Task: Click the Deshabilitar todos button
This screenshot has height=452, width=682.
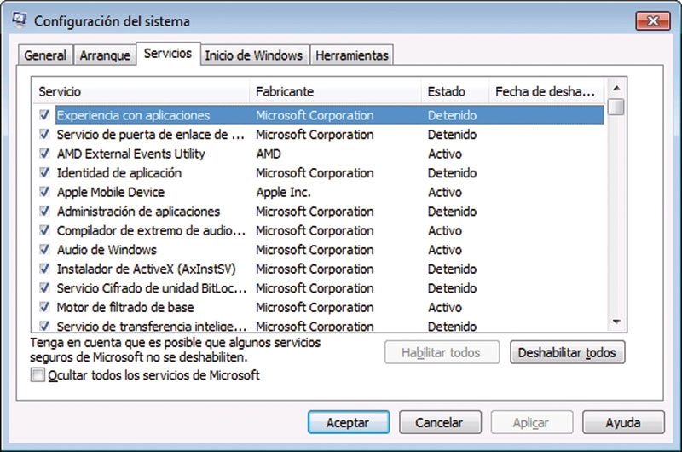Action: coord(567,352)
